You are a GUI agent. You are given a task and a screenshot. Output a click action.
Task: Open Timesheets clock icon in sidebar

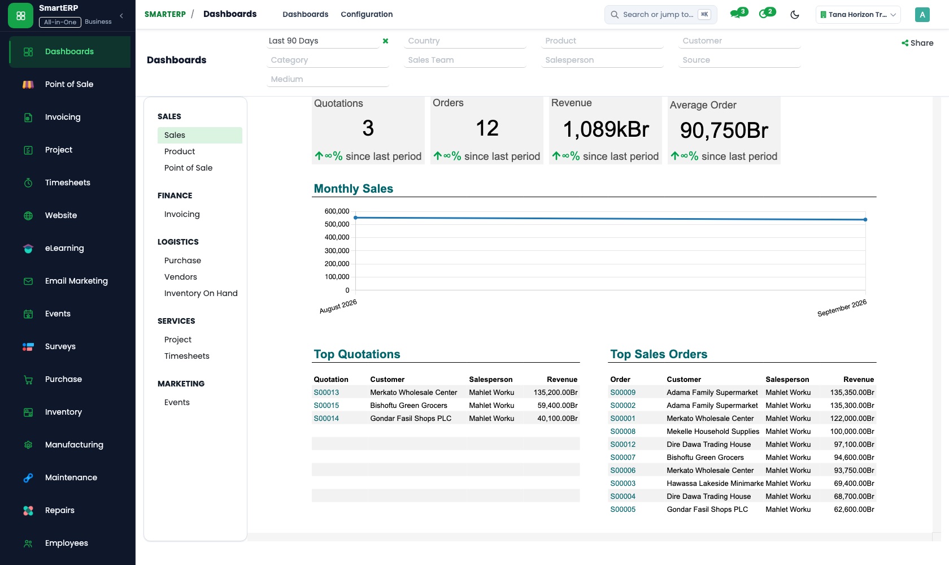(x=28, y=182)
